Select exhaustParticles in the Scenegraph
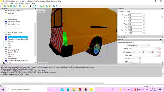Viewport: 164px width, 92px height. click(x=14, y=24)
